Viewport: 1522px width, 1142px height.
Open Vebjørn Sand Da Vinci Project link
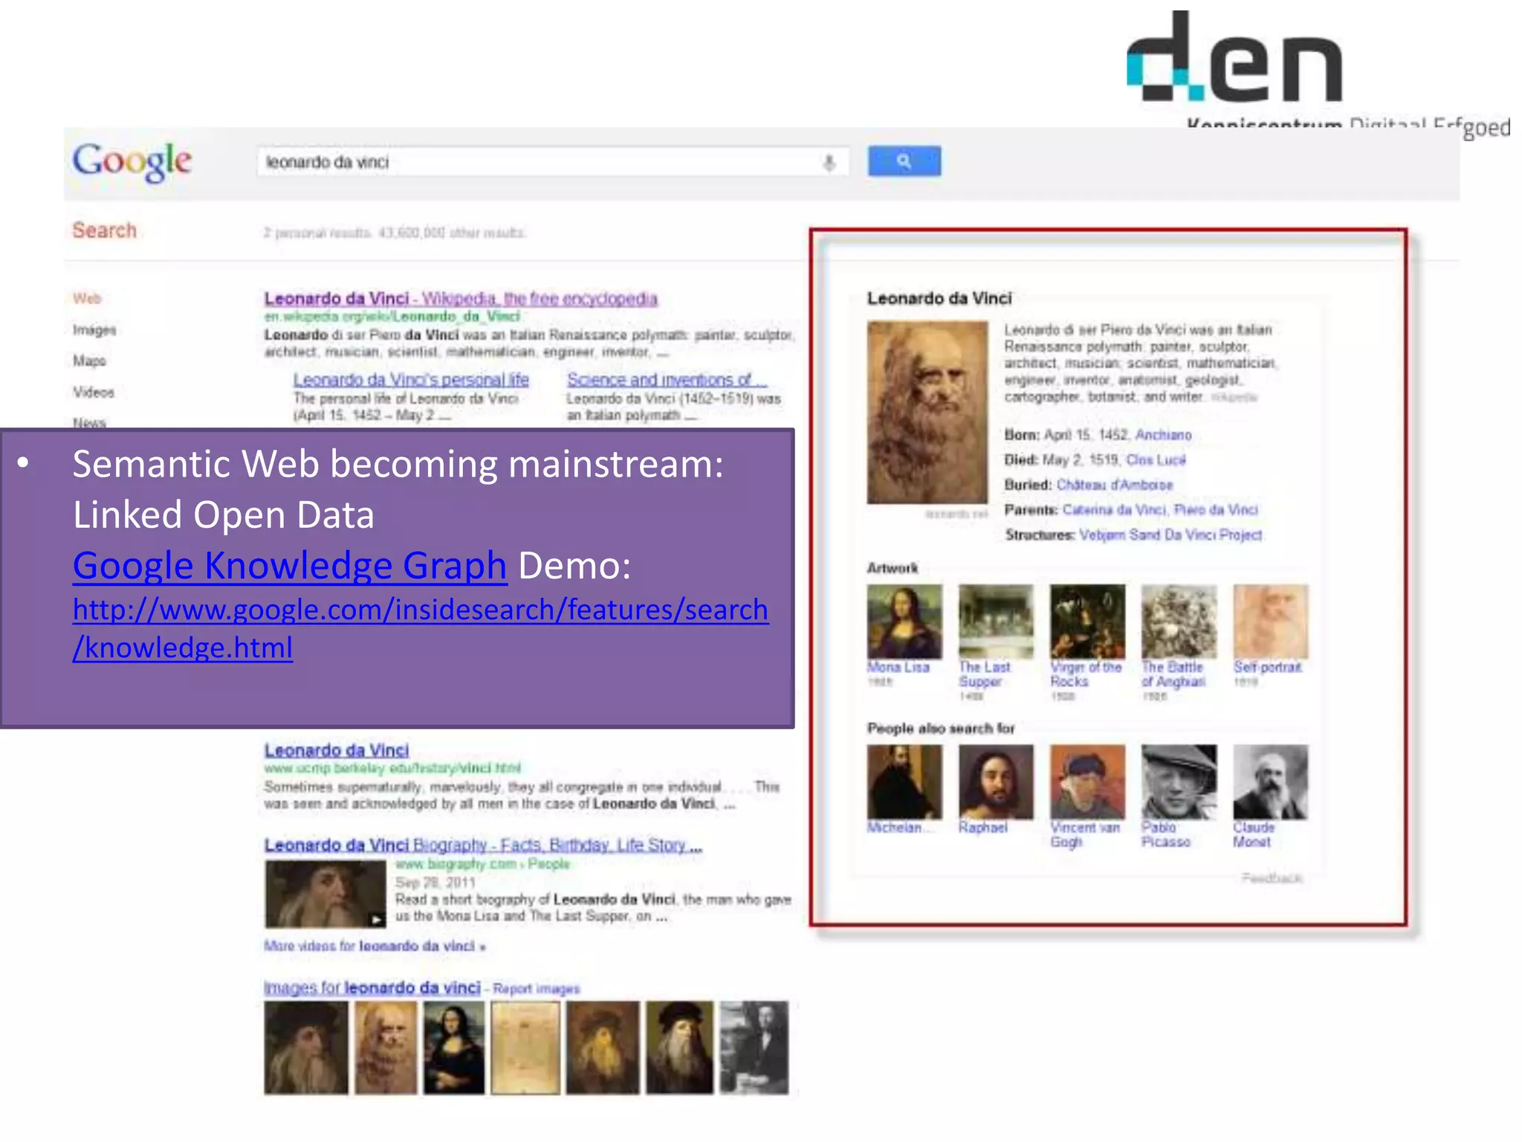(1170, 535)
